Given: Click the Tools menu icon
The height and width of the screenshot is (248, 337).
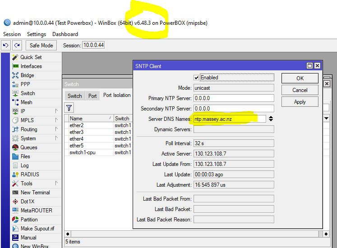Looking at the screenshot, I should pyautogui.click(x=15, y=184).
